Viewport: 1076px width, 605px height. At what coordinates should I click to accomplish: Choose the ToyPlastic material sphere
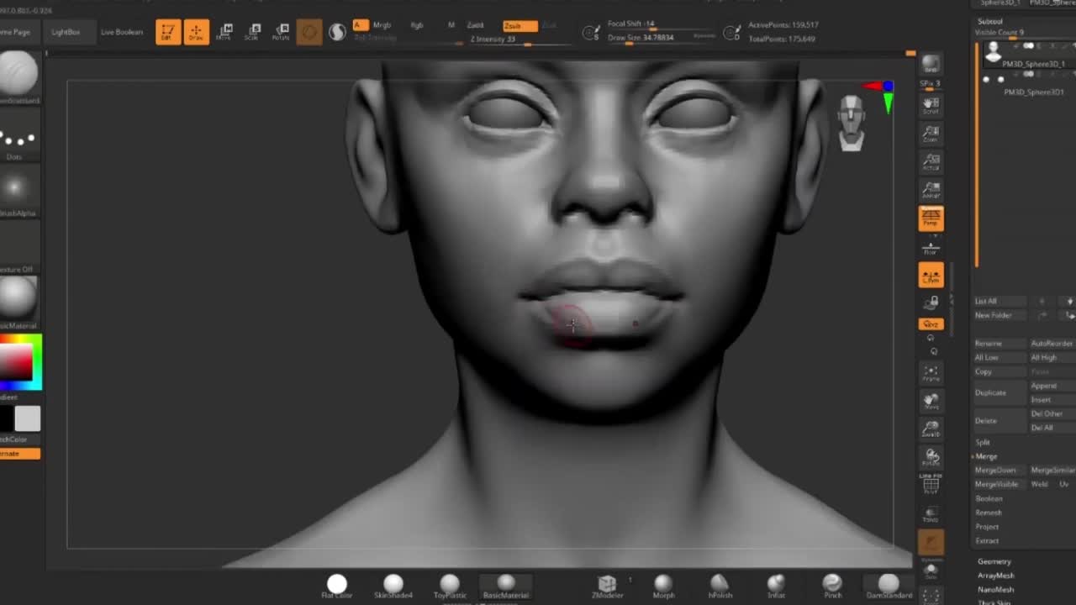pyautogui.click(x=450, y=586)
